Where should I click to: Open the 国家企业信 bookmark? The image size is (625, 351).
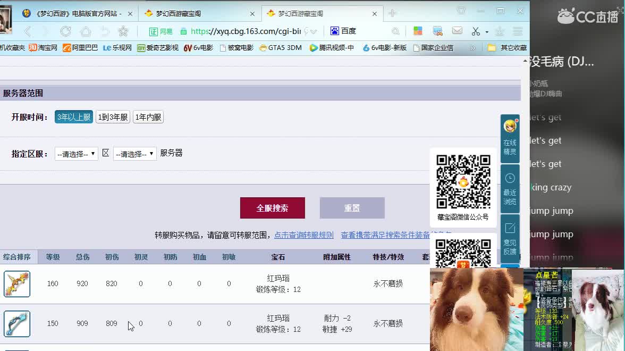coord(433,48)
